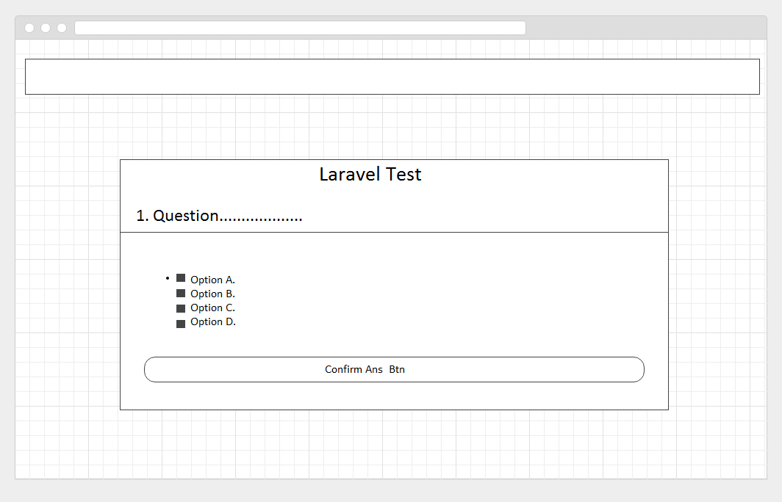
Task: Click the Laravel Test heading
Action: pos(370,175)
